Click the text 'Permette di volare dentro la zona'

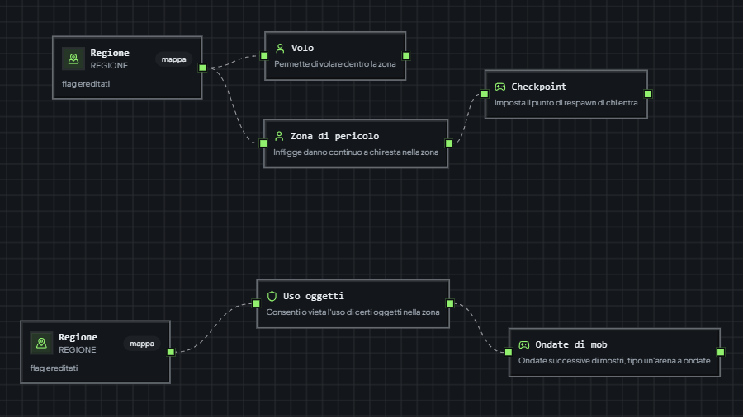point(335,64)
